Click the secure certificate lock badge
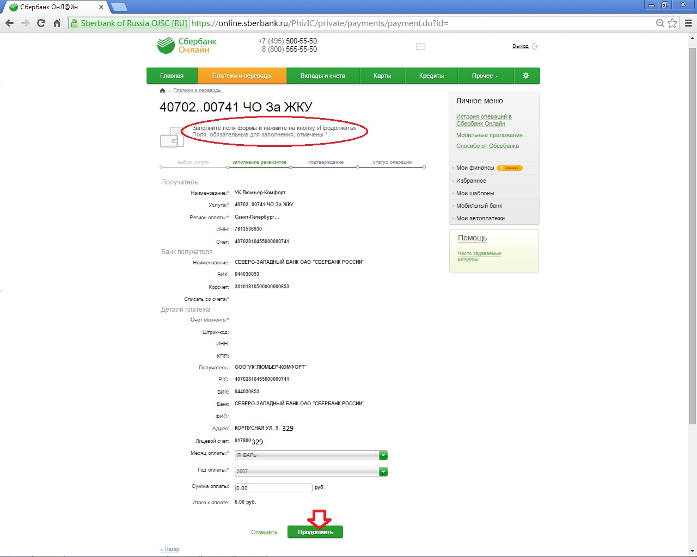Image resolution: width=697 pixels, height=557 pixels. click(x=129, y=23)
